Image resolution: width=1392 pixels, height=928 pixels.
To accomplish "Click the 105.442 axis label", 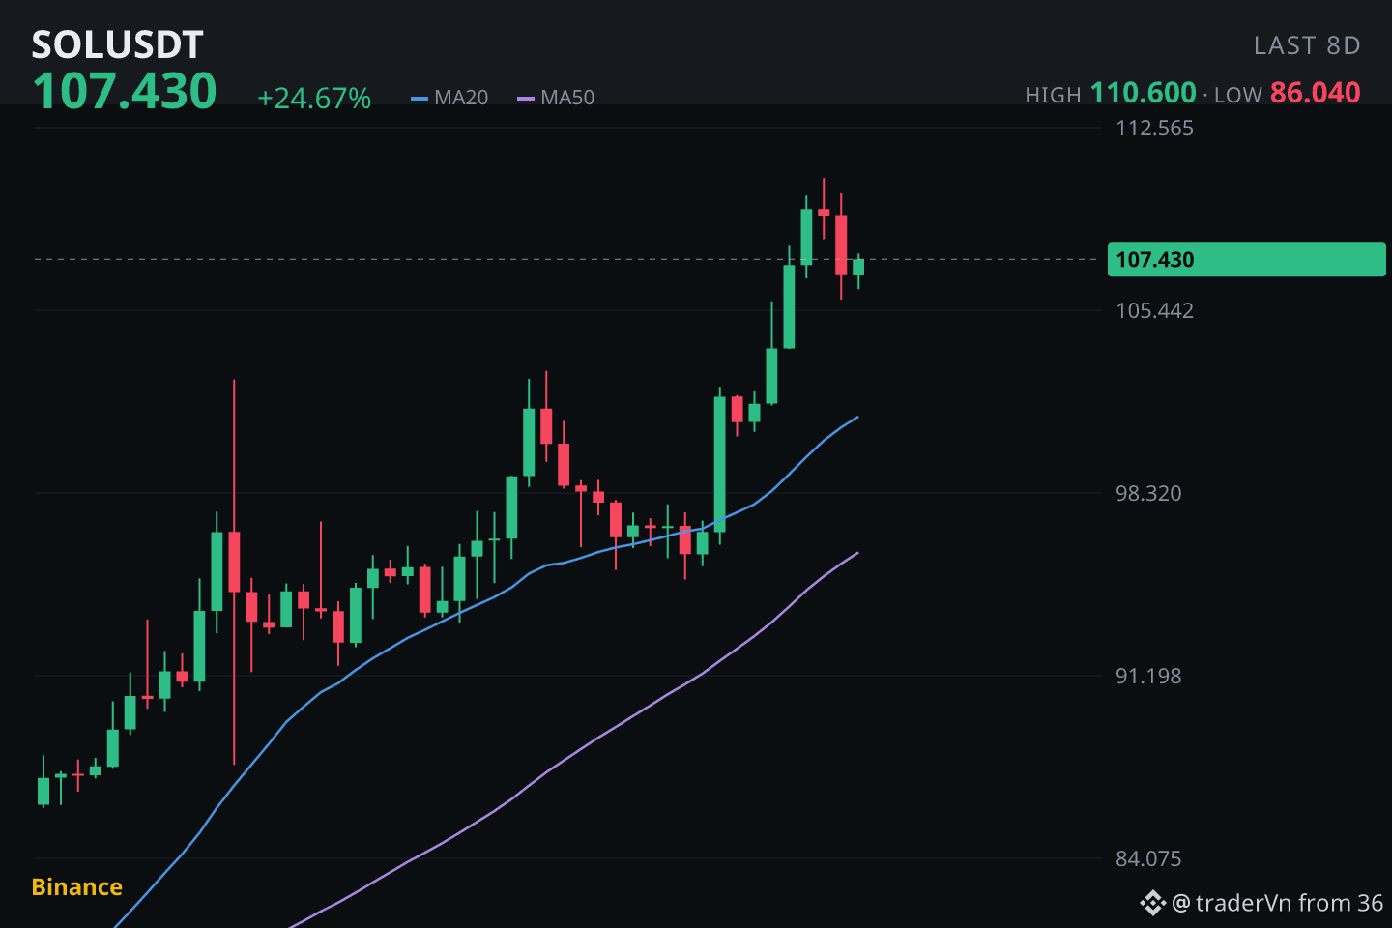I will coord(1154,311).
